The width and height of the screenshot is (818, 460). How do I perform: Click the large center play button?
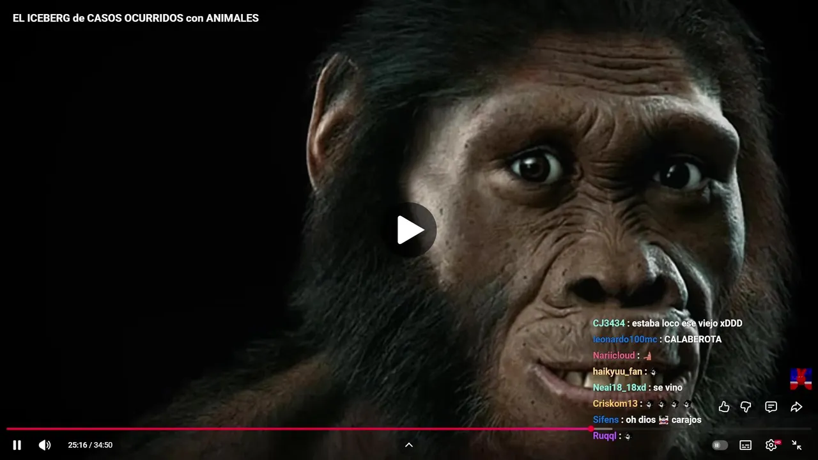pos(410,230)
